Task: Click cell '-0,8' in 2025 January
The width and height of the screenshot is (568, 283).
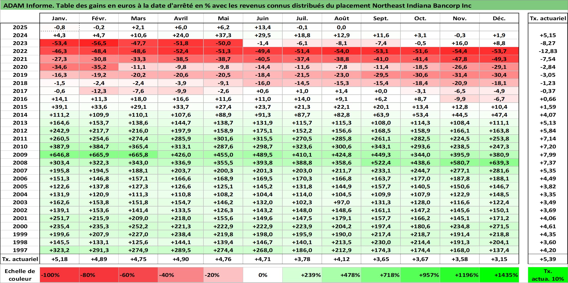Action: point(59,27)
